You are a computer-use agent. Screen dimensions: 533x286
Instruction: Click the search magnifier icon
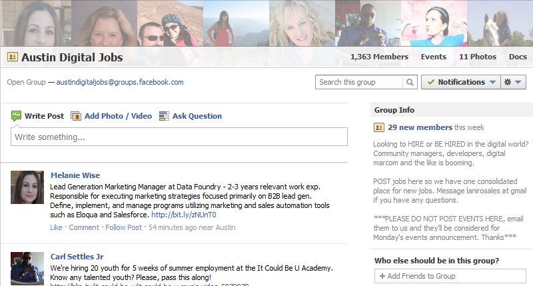pos(410,83)
